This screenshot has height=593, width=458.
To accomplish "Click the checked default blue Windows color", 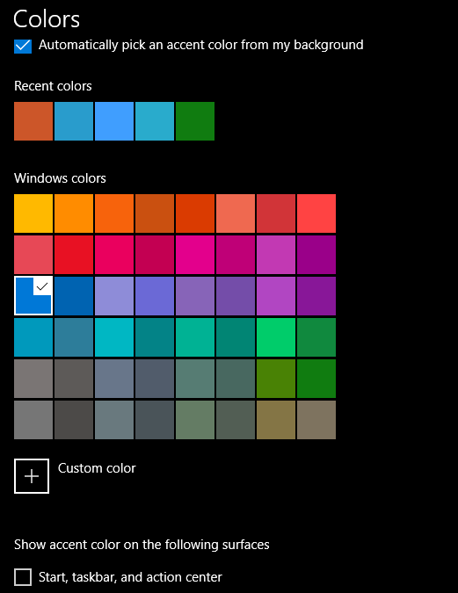I will click(x=33, y=296).
